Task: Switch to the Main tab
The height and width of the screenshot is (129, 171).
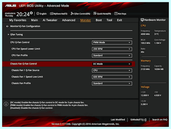Action: point(34,20)
